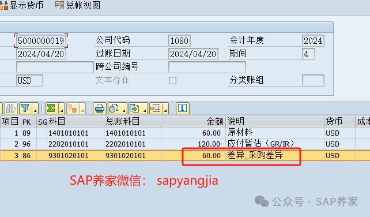Click account 1401010101 in 科目 column
The image size is (370, 217).
(75, 133)
